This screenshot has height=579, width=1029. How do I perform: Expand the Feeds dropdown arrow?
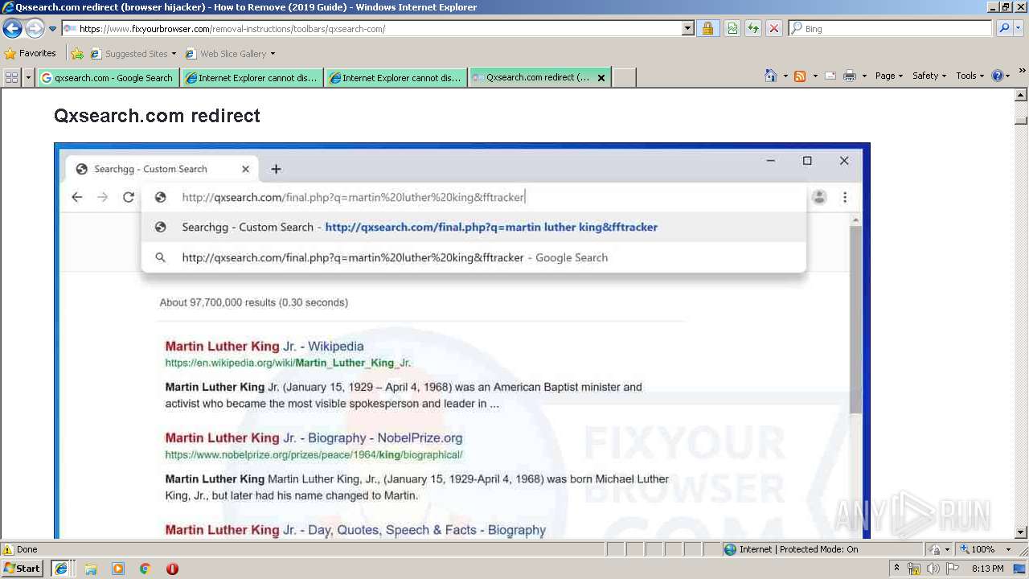coord(815,76)
